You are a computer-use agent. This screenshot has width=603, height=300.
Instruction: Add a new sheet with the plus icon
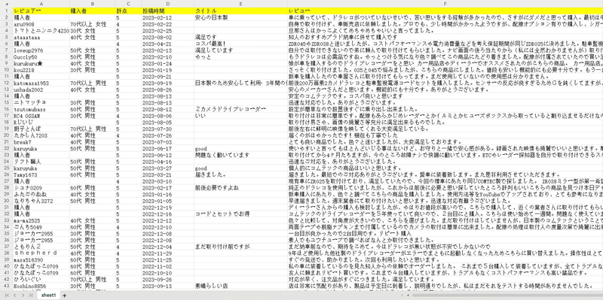[65, 295]
